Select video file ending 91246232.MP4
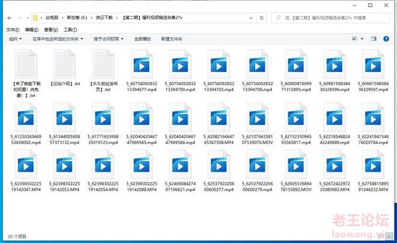This screenshot has height=243, width=397. click(x=373, y=171)
